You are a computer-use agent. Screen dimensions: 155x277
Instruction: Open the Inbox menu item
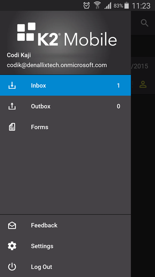click(x=65, y=85)
